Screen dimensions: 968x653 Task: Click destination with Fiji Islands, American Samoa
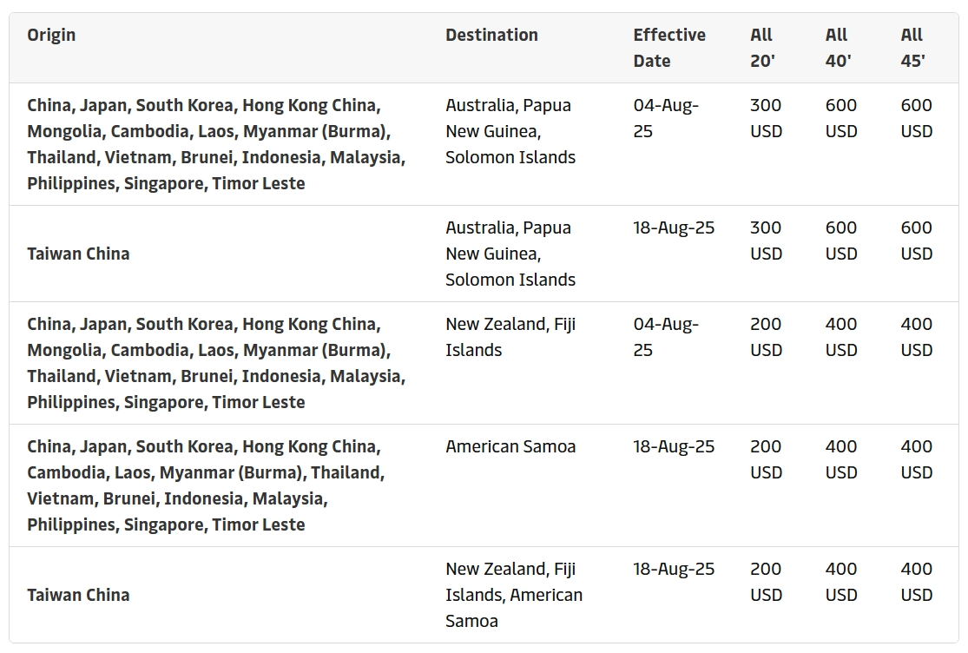point(513,595)
